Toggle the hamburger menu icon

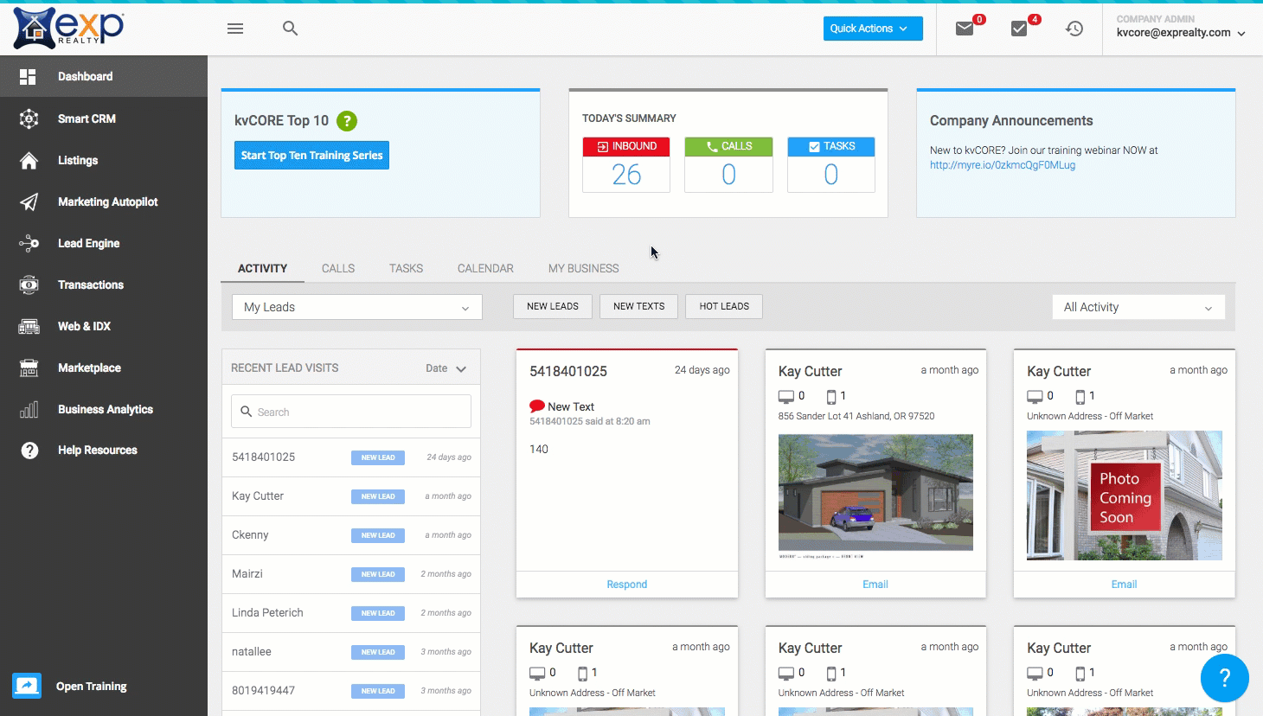(235, 29)
